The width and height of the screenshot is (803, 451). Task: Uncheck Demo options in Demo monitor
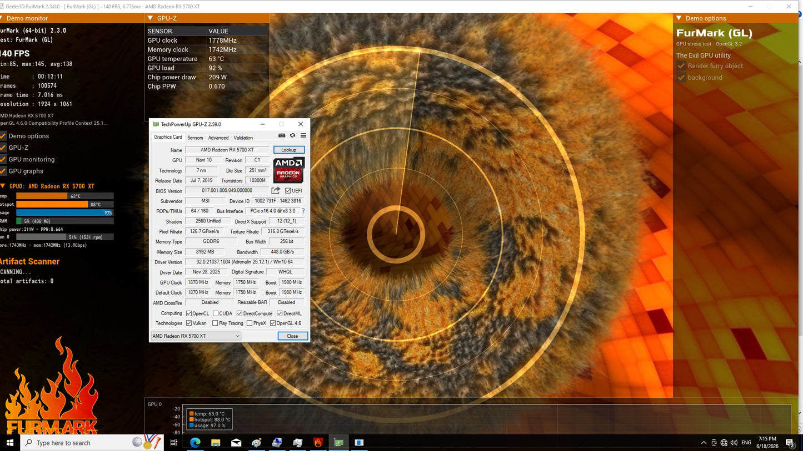coord(3,136)
